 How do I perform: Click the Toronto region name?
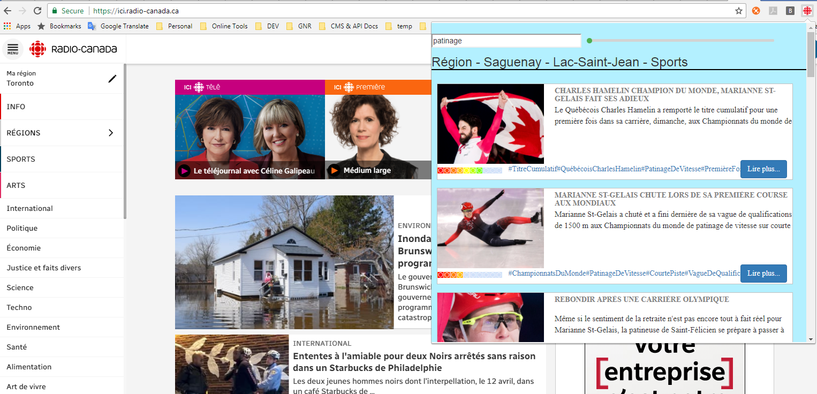[x=20, y=84]
